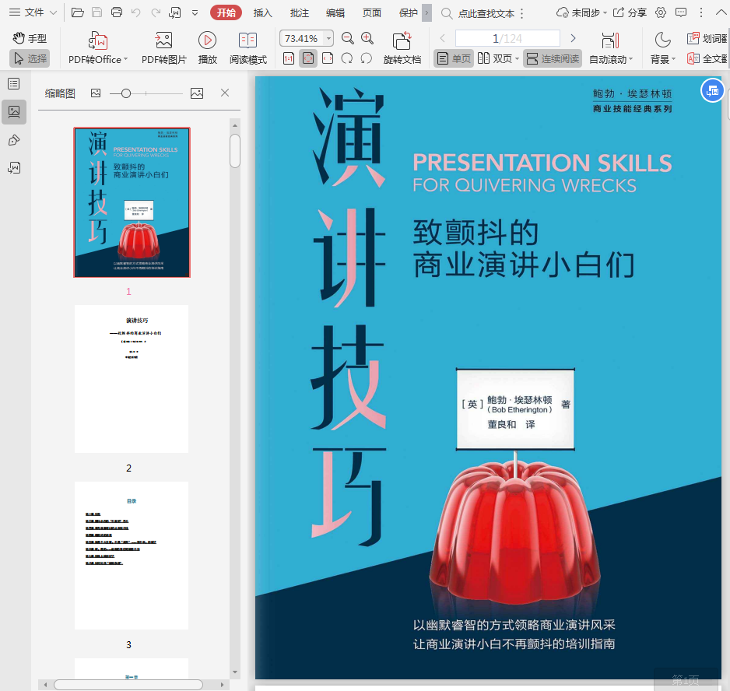The width and height of the screenshot is (730, 691).
Task: Click the print icon in title toolbar
Action: tap(117, 12)
